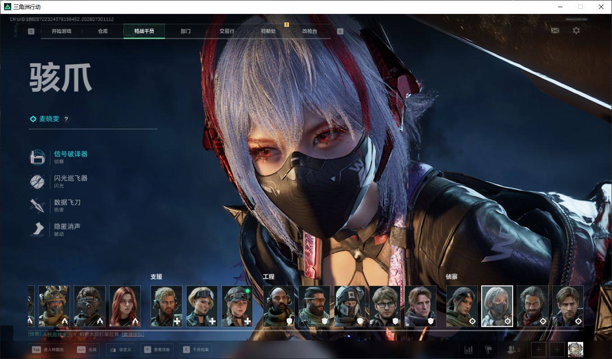Switch to the 特勤处 tab
The height and width of the screenshot is (359, 612).
point(268,31)
